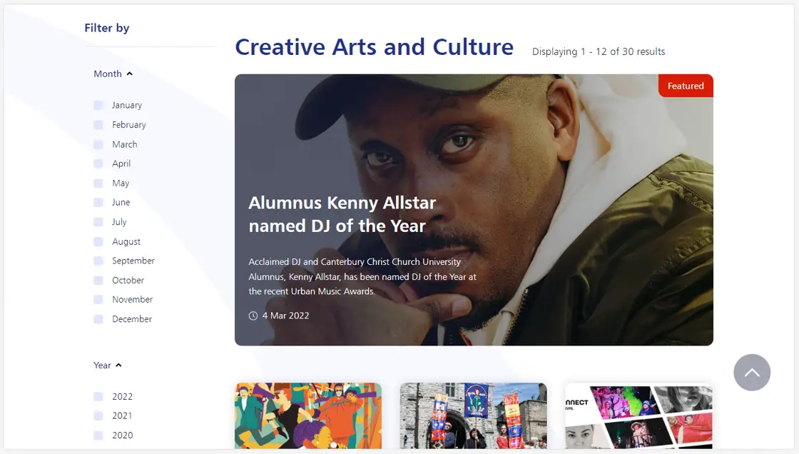
Task: Click the 'Displaying 1 - 12 of 30 results' text
Action: point(599,51)
